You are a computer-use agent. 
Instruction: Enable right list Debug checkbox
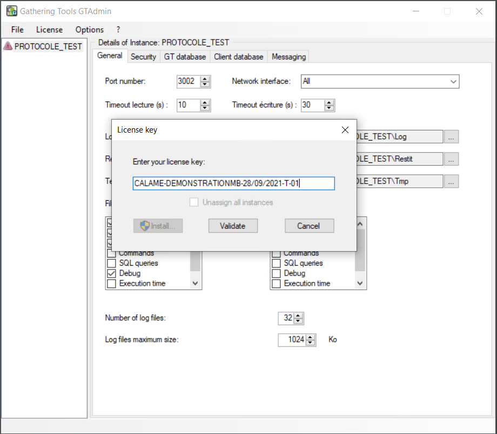pos(276,273)
